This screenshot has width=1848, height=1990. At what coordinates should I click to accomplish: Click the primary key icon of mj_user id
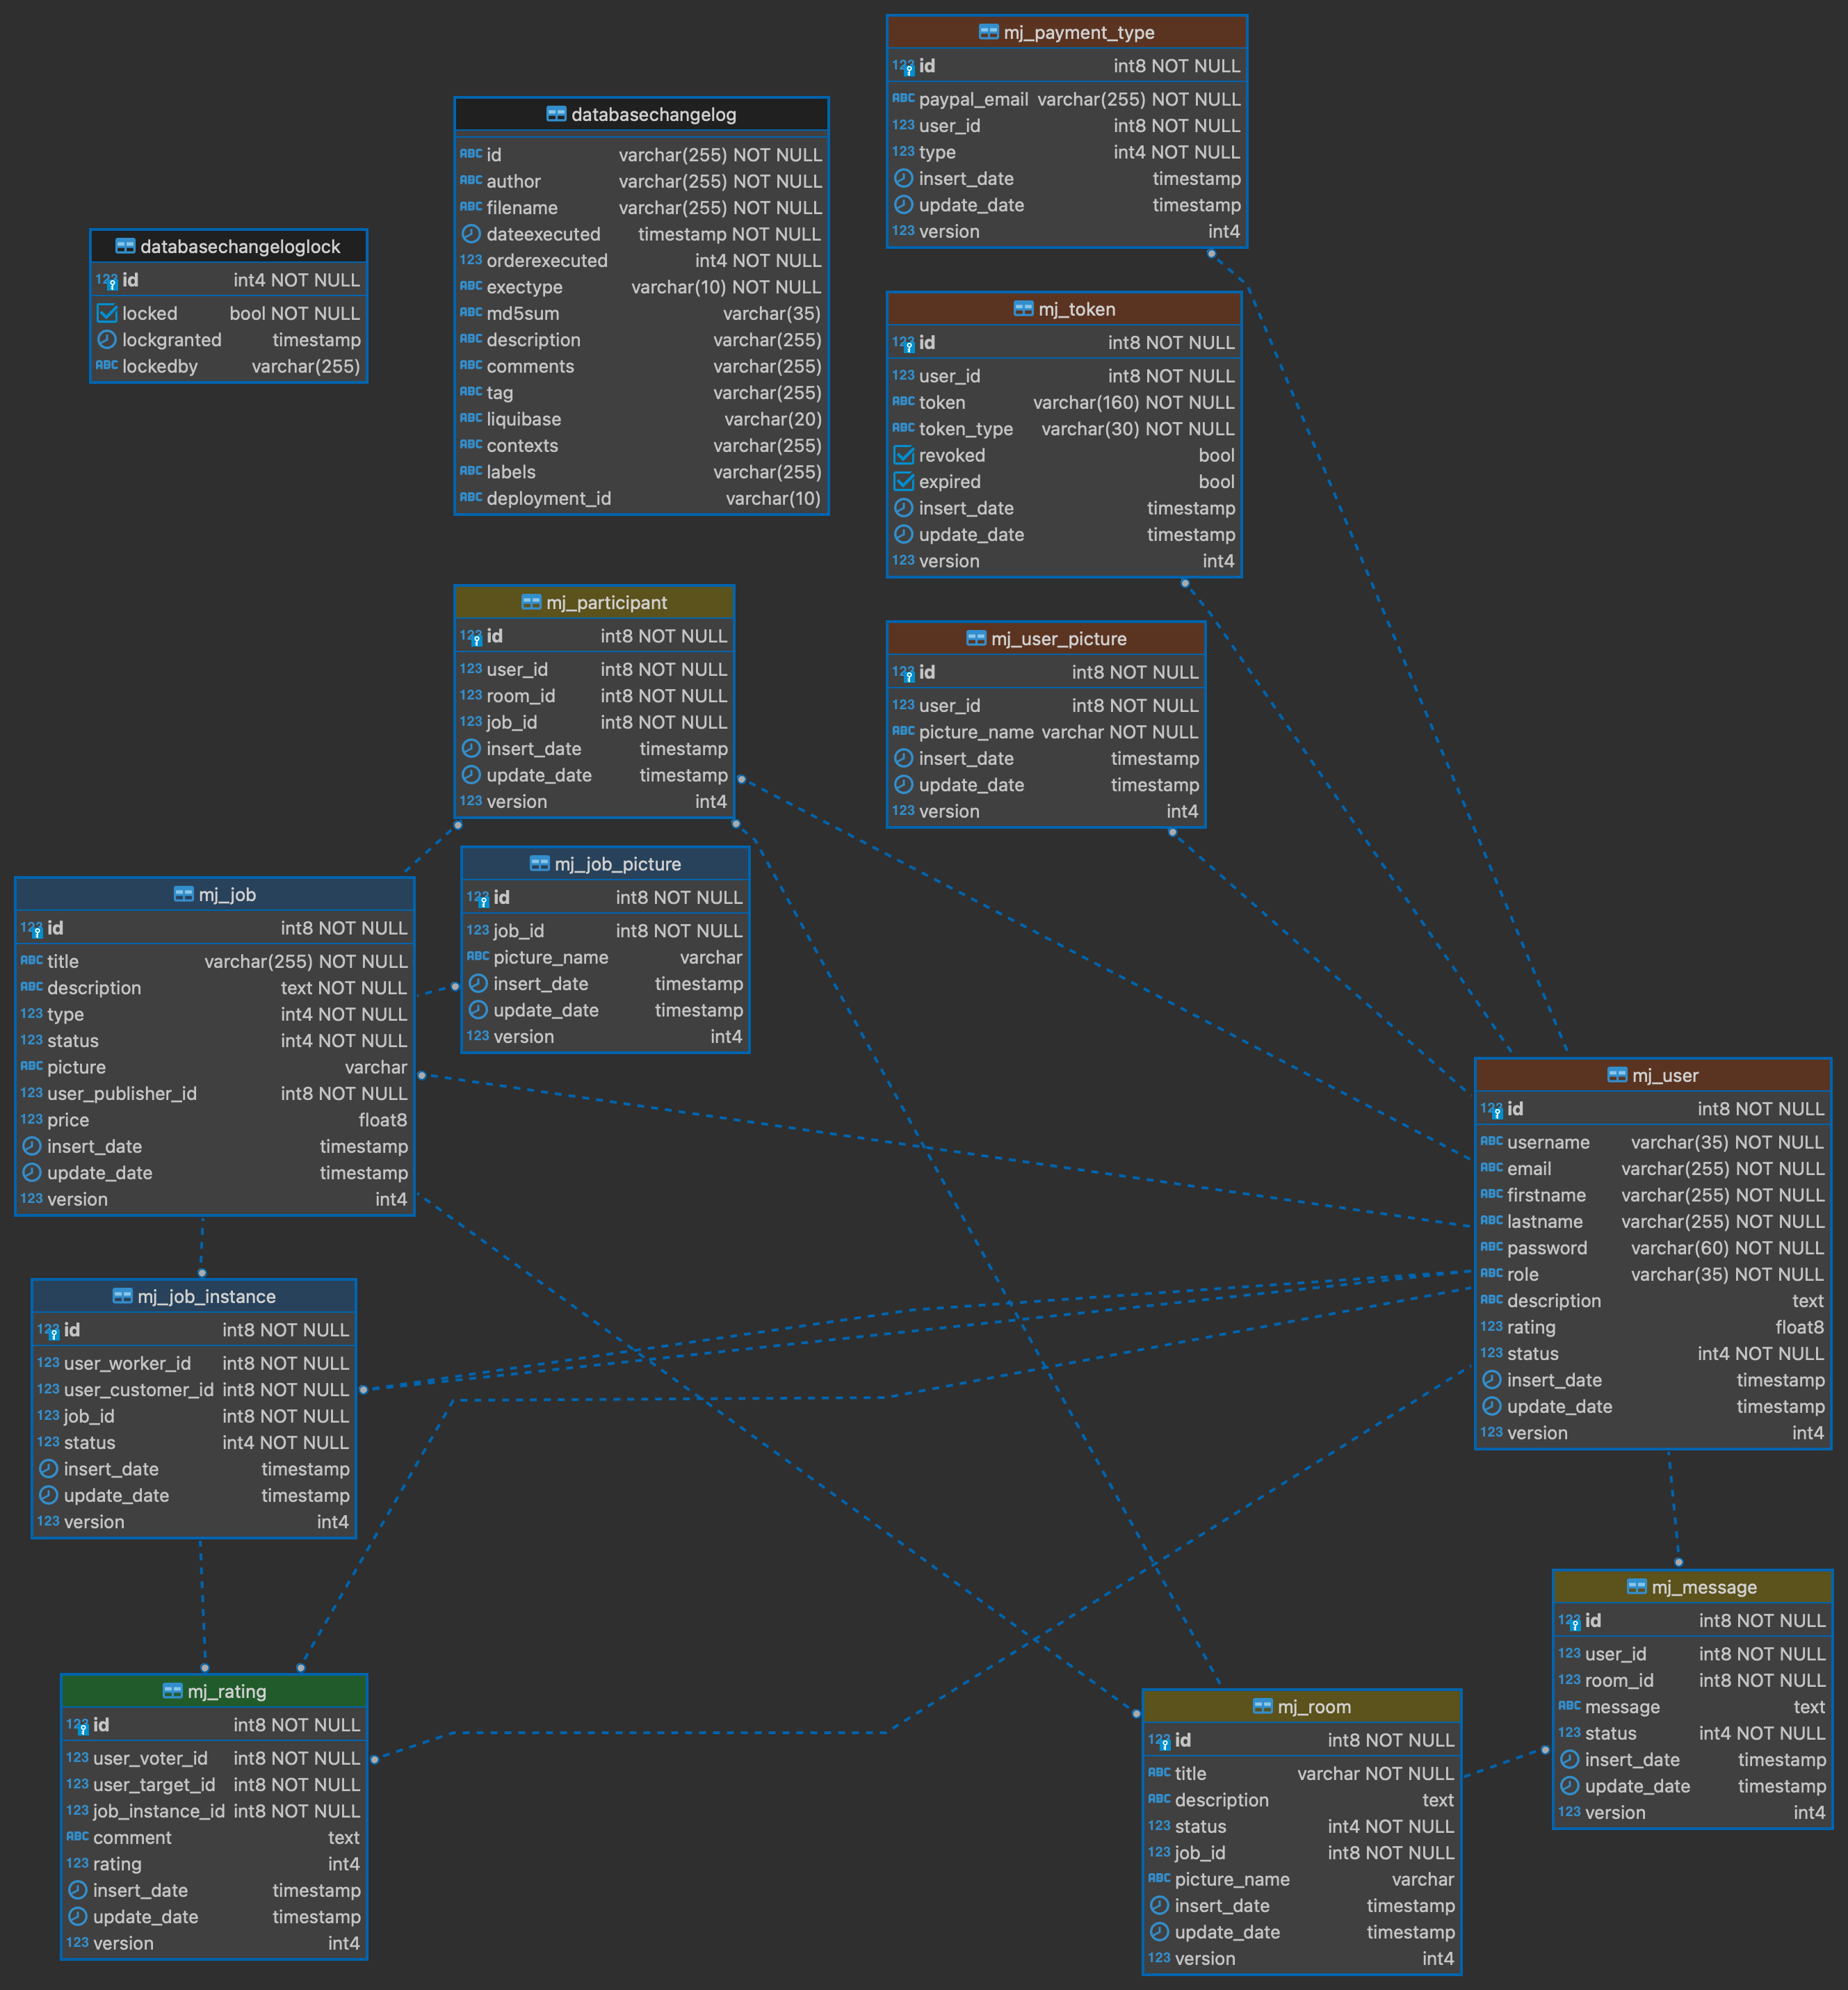pyautogui.click(x=1491, y=1110)
